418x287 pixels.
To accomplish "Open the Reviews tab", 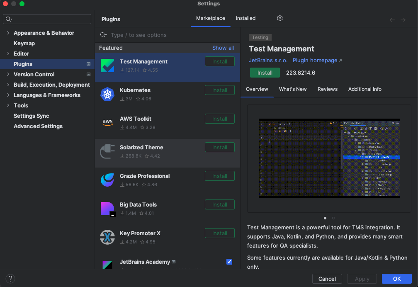I will [327, 89].
